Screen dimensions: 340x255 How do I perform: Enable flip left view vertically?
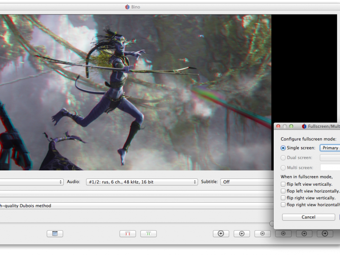tap(283, 184)
